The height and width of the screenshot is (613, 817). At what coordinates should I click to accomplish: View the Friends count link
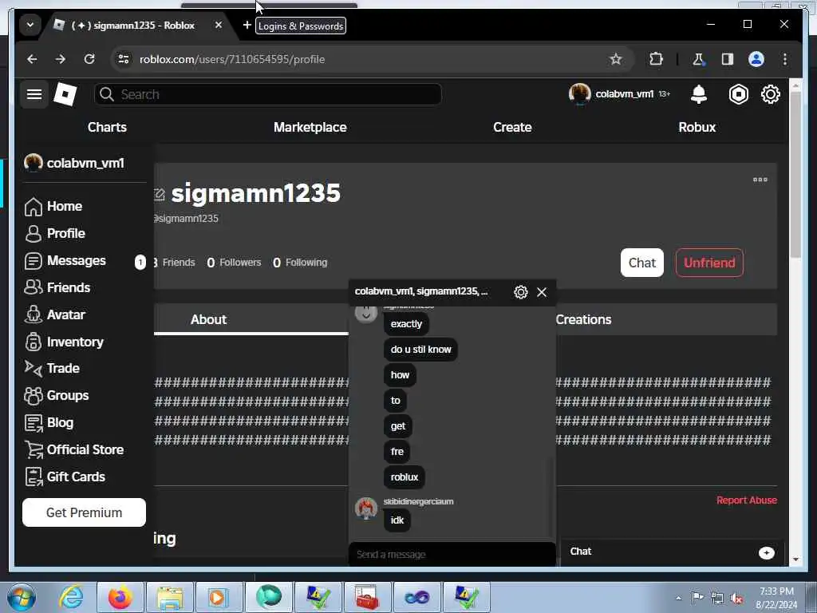click(175, 263)
